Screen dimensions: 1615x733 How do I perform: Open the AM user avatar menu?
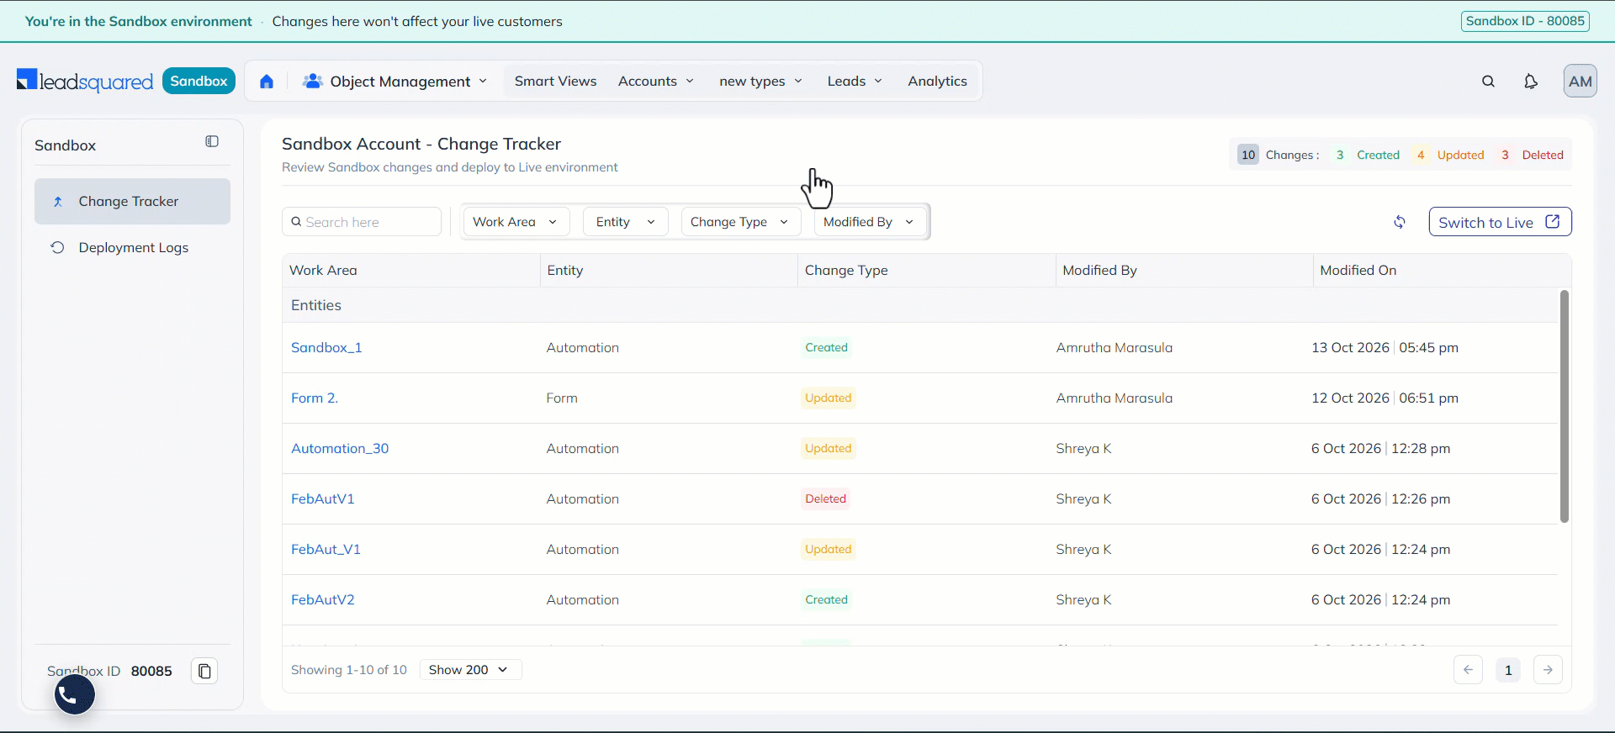(1580, 82)
